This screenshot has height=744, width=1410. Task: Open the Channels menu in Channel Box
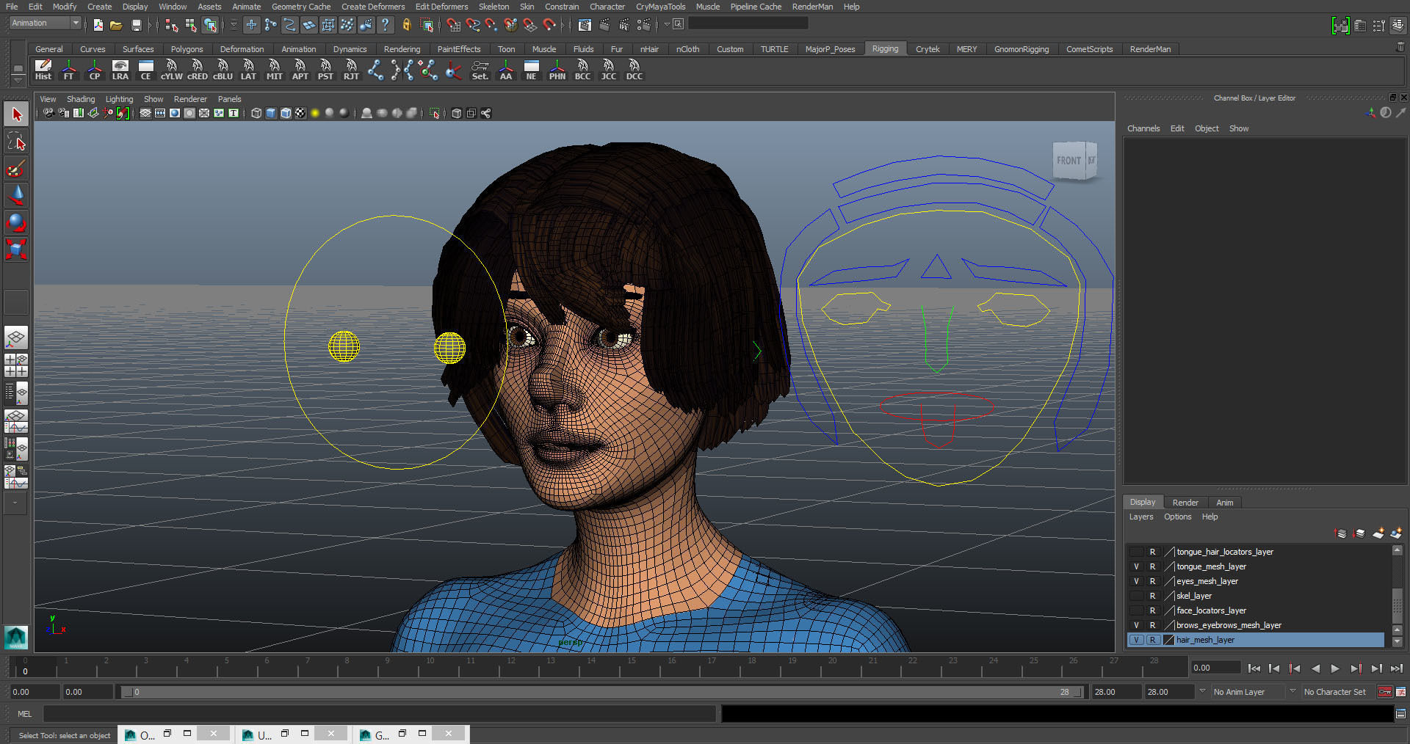1143,128
